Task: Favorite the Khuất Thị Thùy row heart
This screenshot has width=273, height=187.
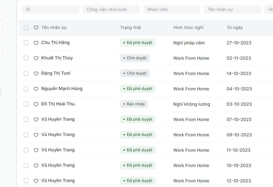Action: pyautogui.click(x=36, y=58)
